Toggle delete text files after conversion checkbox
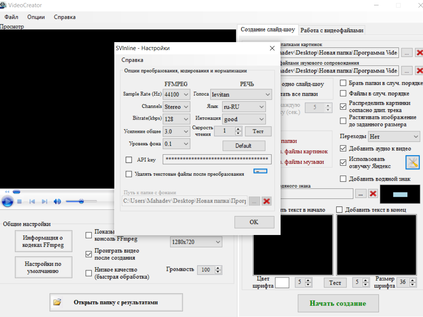 click(x=129, y=174)
